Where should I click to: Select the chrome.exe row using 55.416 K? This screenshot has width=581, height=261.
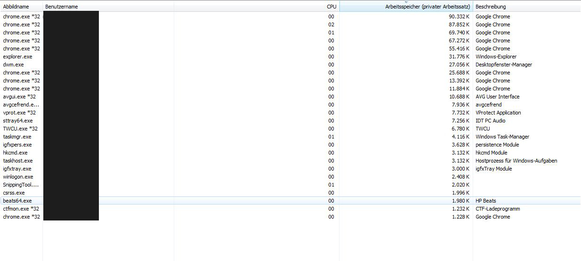click(290, 49)
